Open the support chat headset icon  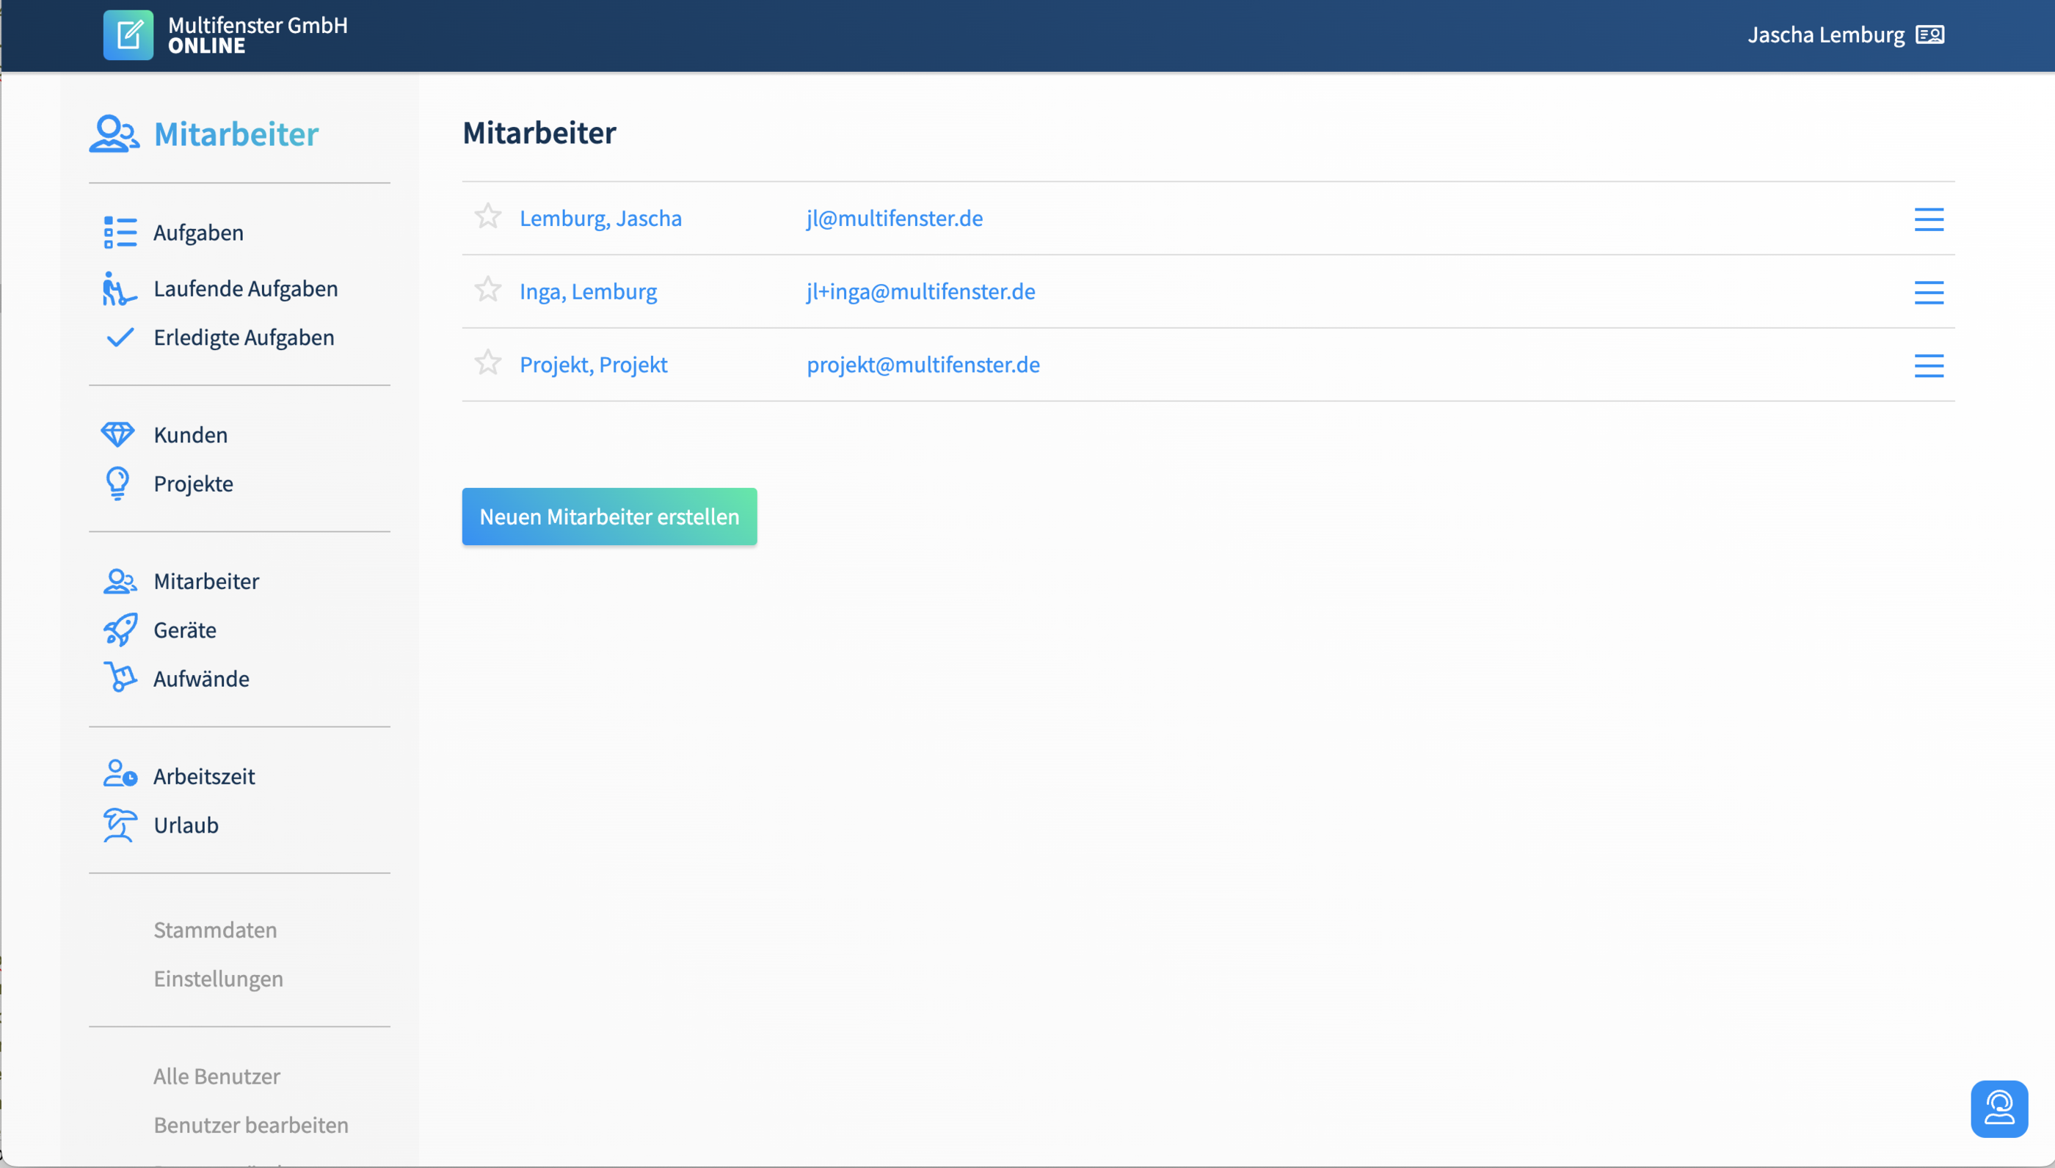pos(1998,1109)
